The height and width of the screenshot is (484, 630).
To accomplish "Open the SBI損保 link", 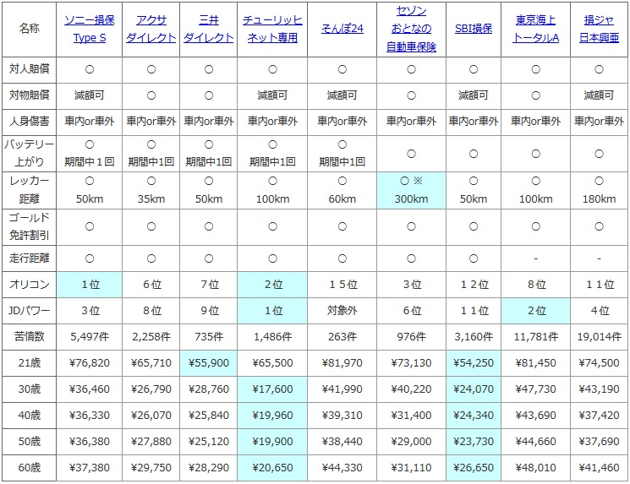I will coord(474,29).
